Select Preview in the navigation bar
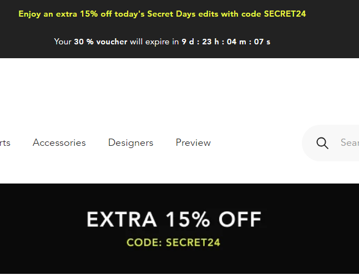Viewport: 359px width, 275px height. point(193,143)
